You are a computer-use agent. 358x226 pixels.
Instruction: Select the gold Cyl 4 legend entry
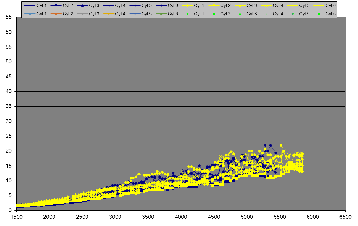(x=120, y=14)
